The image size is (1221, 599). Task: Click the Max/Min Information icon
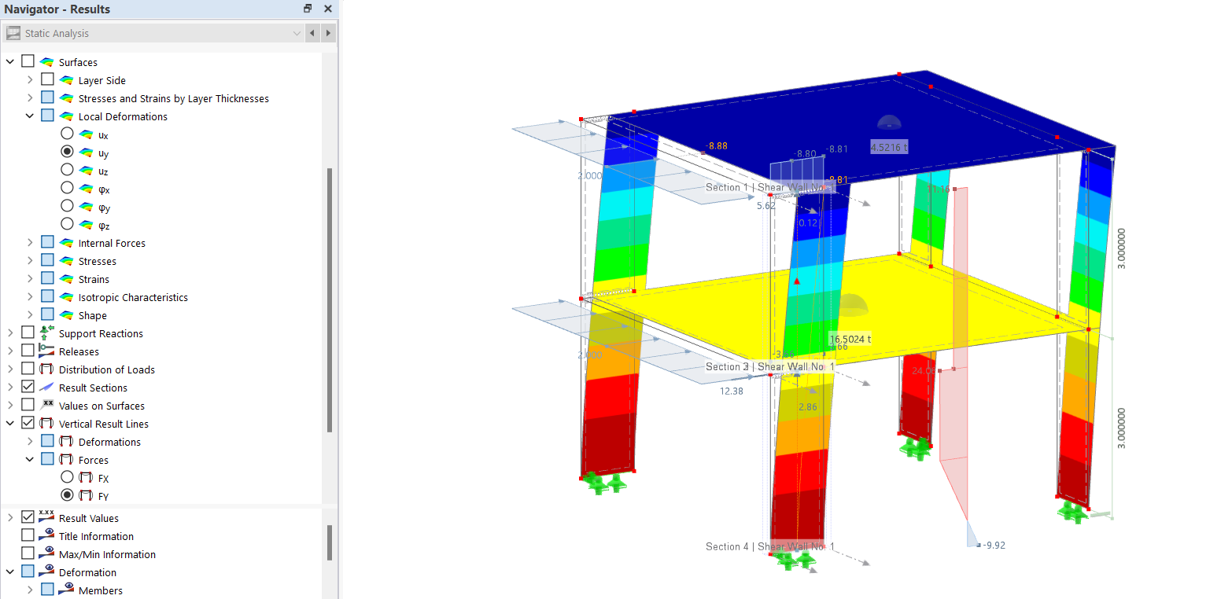[47, 553]
